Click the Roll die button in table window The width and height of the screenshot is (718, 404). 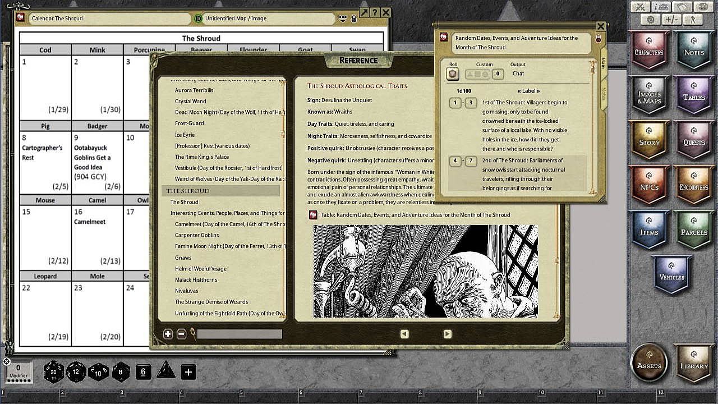coord(453,74)
